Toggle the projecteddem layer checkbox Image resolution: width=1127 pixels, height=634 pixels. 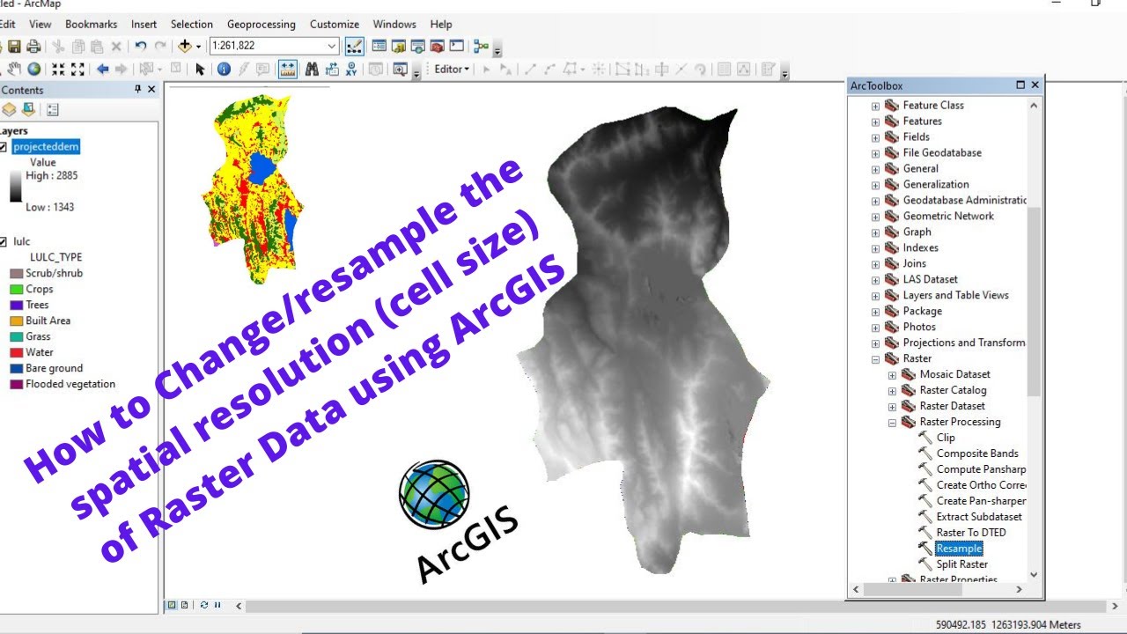coord(3,147)
